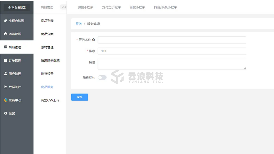Switch to the 抖音/头条小程序 tab
Image resolution: width=274 pixels, height=154 pixels.
165,7
